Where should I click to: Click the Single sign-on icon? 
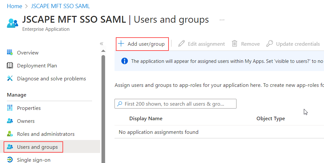click(10, 160)
